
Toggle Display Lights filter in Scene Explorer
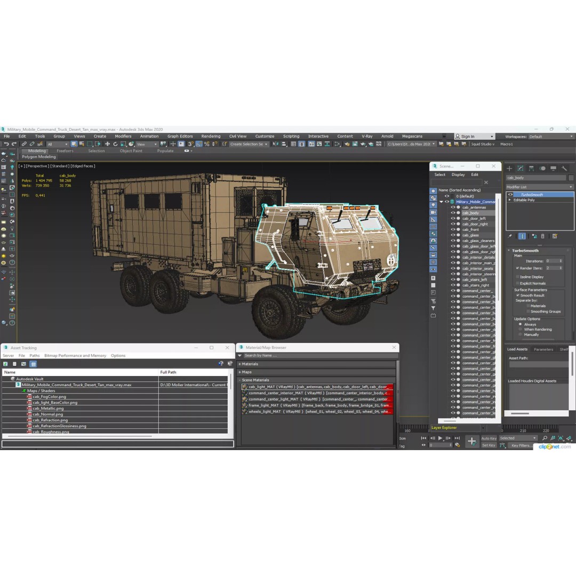[433, 205]
